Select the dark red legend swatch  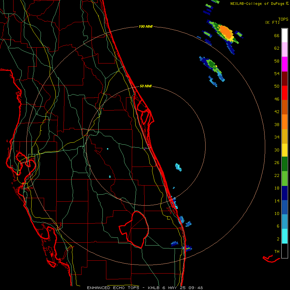pos(285,79)
